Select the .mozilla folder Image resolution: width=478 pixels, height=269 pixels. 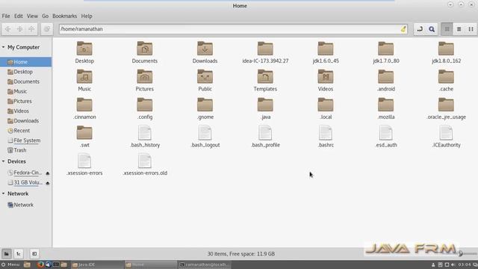tap(386, 108)
